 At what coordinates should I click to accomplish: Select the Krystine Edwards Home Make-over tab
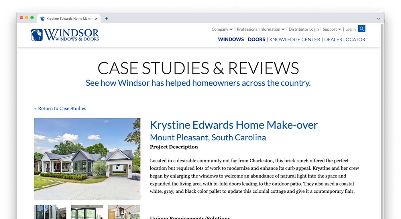point(69,19)
